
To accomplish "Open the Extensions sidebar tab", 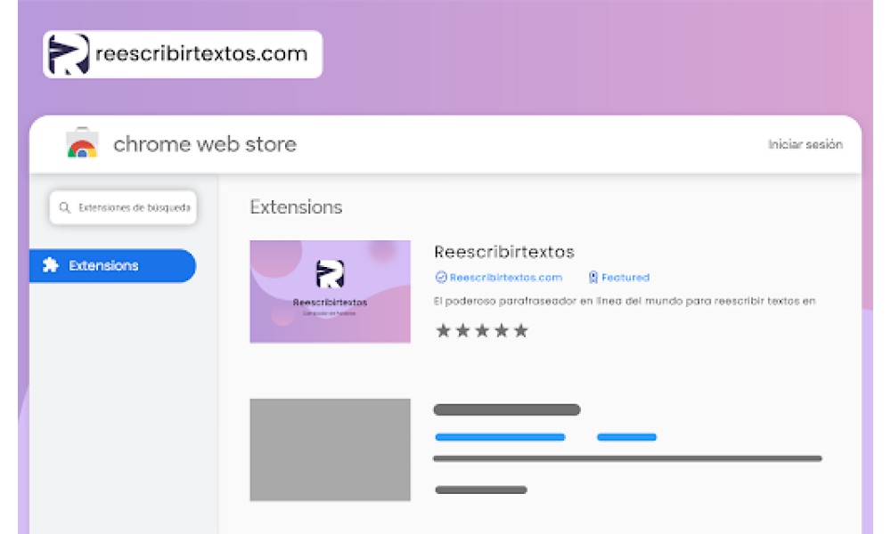I will click(x=112, y=265).
